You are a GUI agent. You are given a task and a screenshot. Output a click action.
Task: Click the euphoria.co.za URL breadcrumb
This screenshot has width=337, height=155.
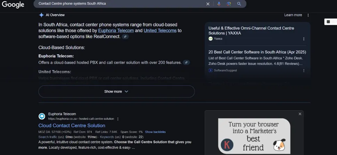(x=81, y=119)
